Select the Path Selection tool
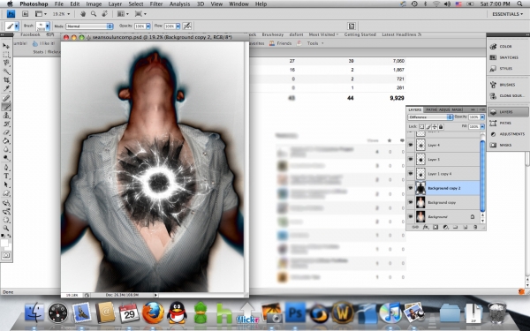 pos(6,184)
